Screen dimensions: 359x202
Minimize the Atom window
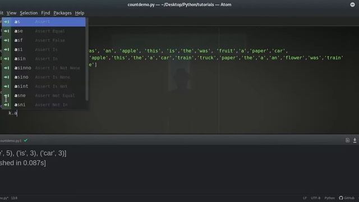352,4
